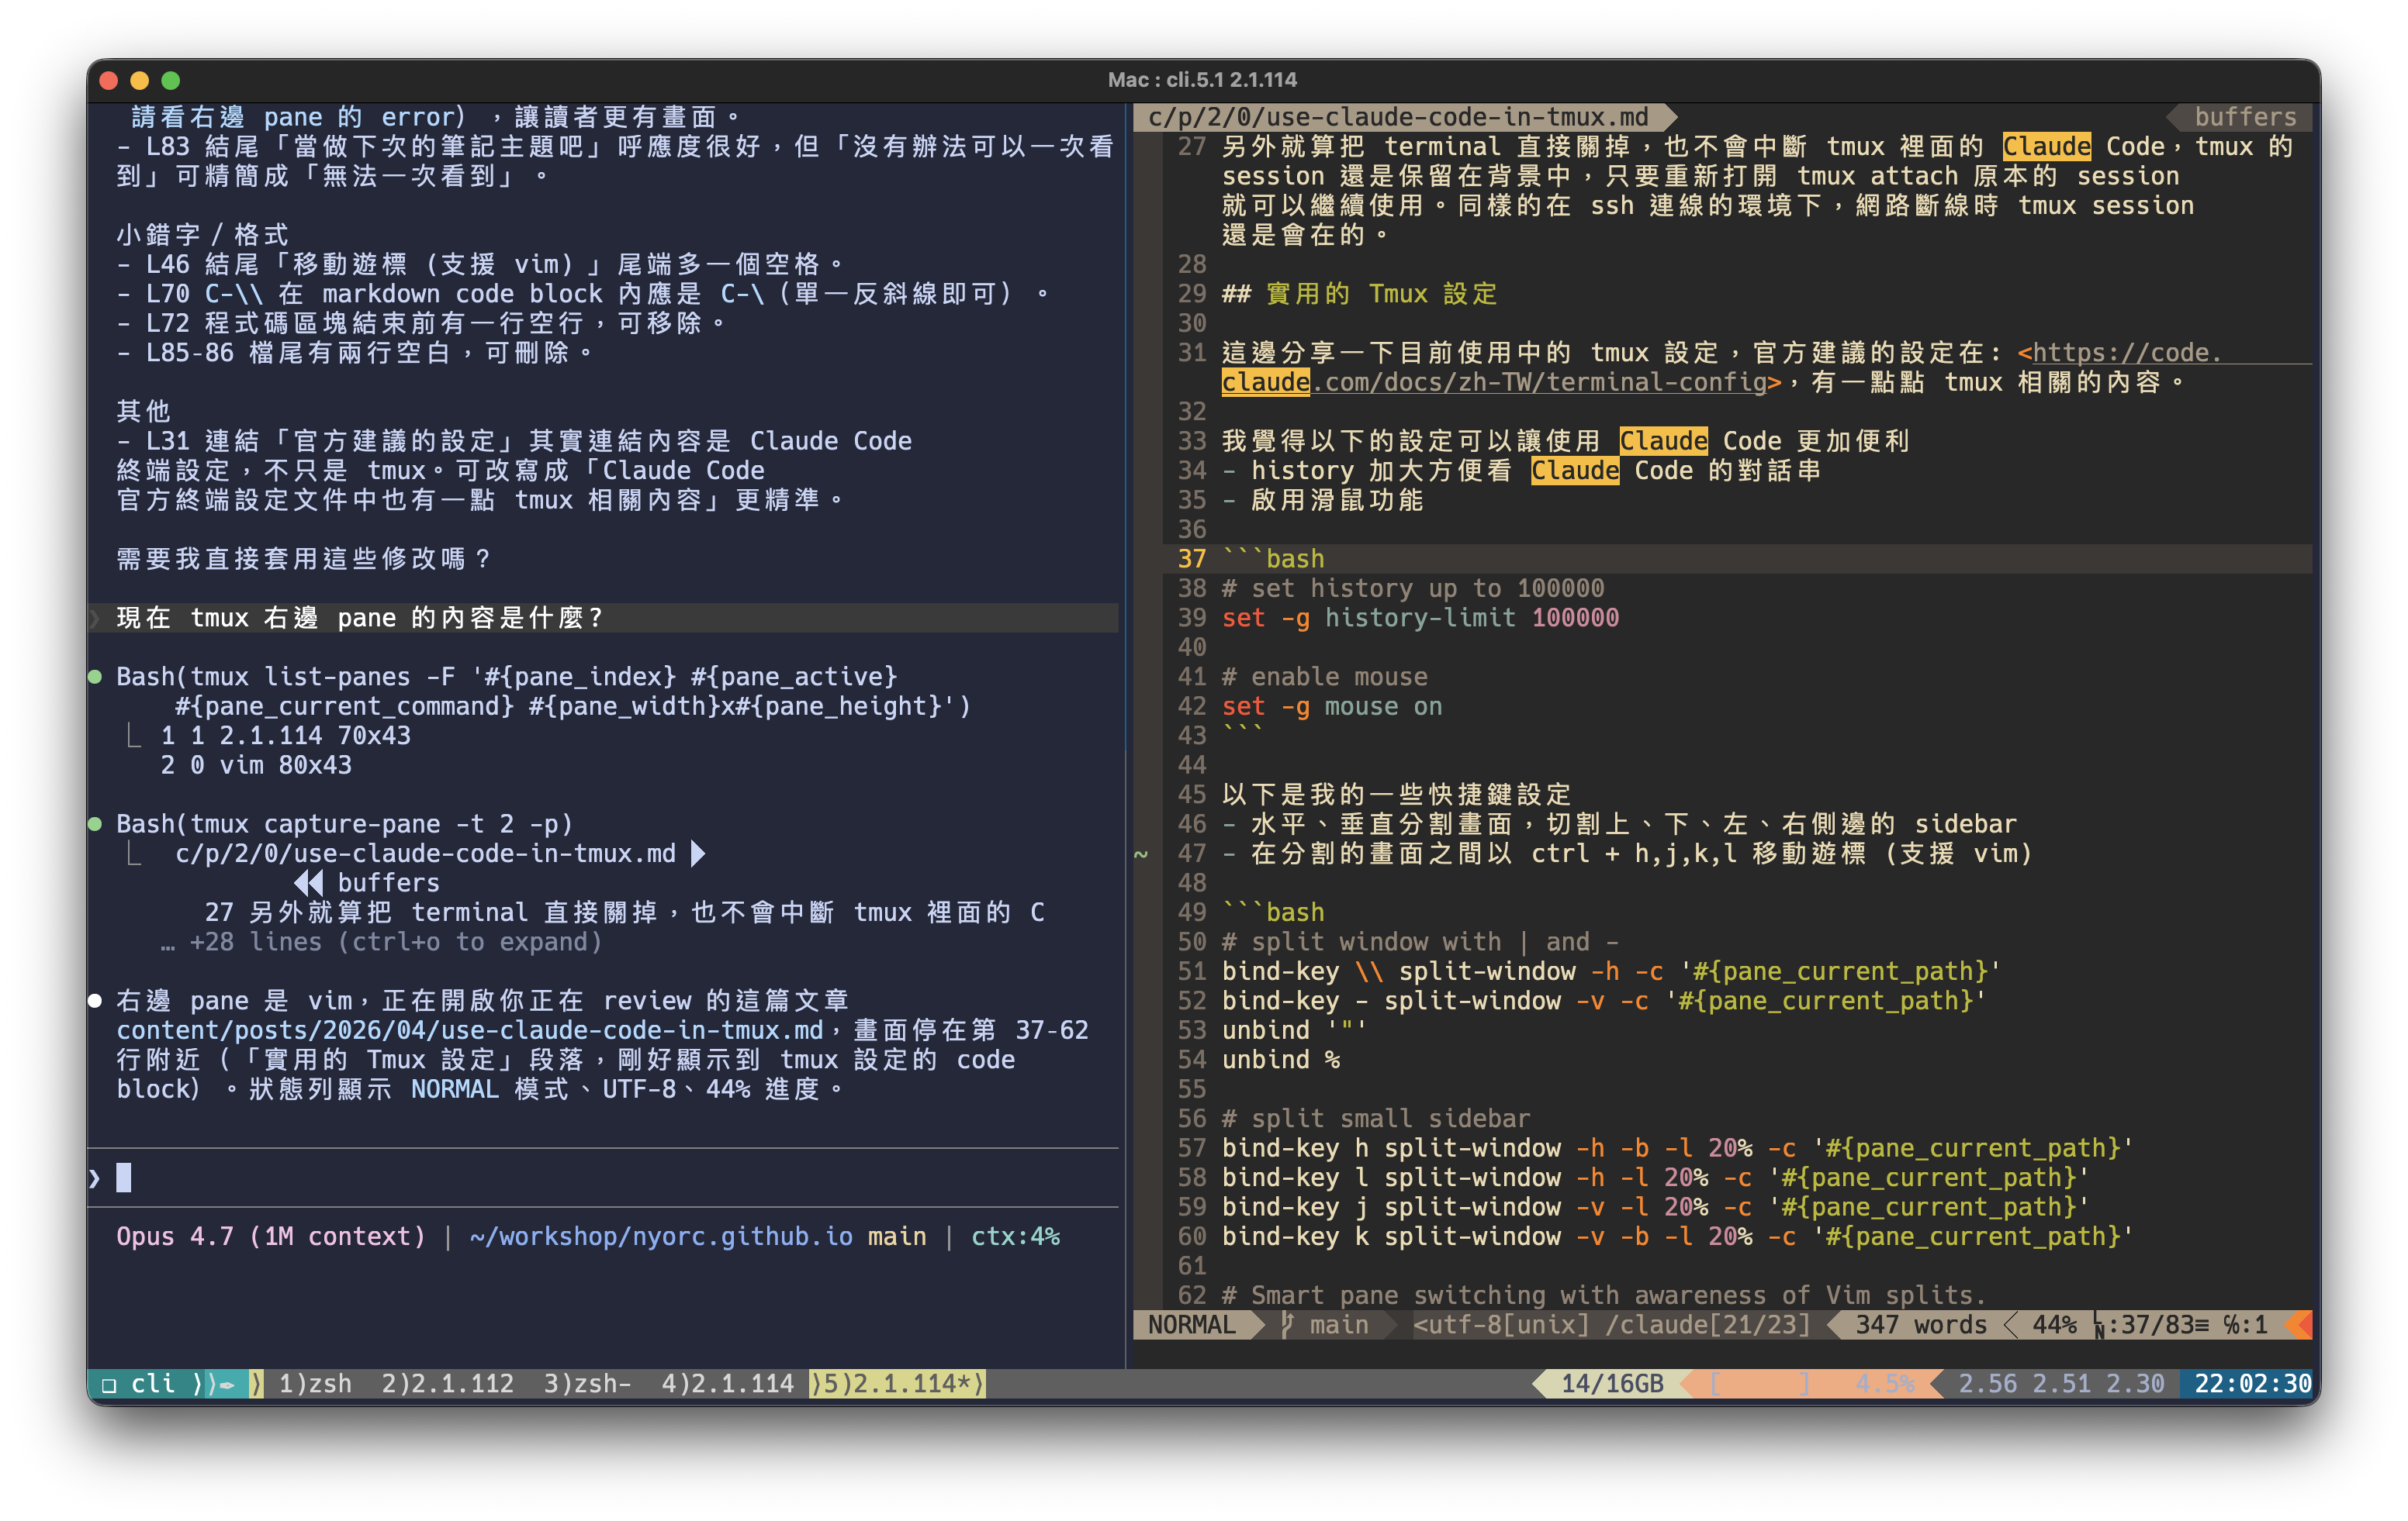Click the 14/16GB memory indicator in tmux bar
The image size is (2408, 1521).
tap(1612, 1383)
